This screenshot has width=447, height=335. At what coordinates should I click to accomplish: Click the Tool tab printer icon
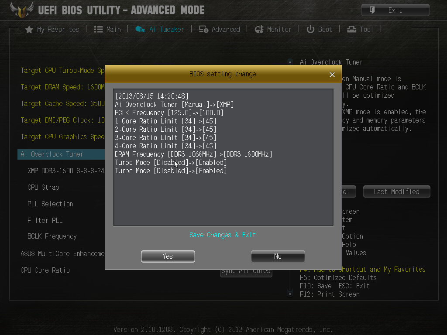pos(351,29)
